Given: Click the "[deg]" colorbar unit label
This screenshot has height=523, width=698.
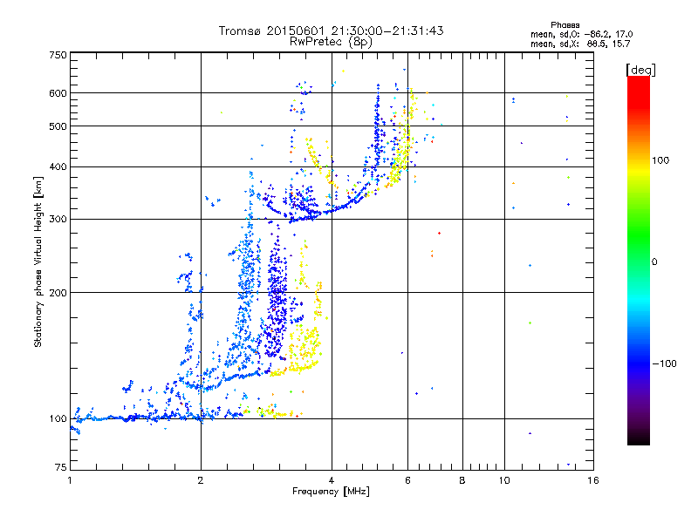Looking at the screenshot, I should pos(640,70).
